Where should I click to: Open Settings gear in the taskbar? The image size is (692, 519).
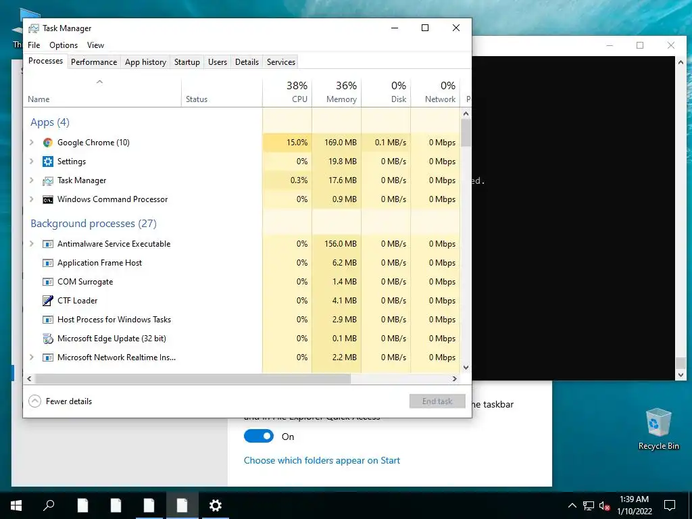click(x=216, y=505)
